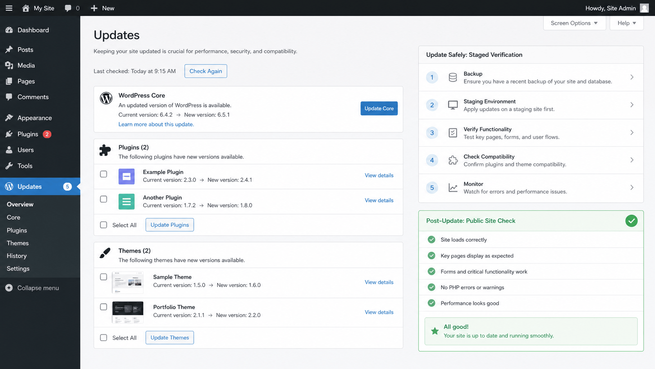Click the Update Core button
The height and width of the screenshot is (369, 655).
[x=379, y=109]
